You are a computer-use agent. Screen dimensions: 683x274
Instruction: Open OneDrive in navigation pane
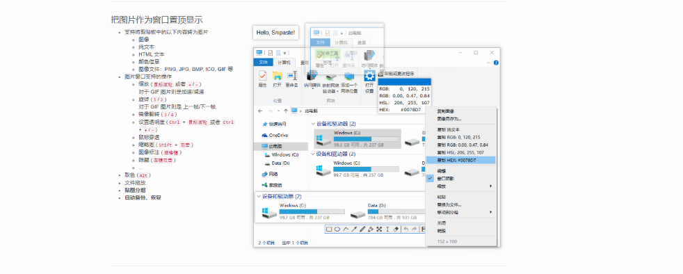click(275, 136)
